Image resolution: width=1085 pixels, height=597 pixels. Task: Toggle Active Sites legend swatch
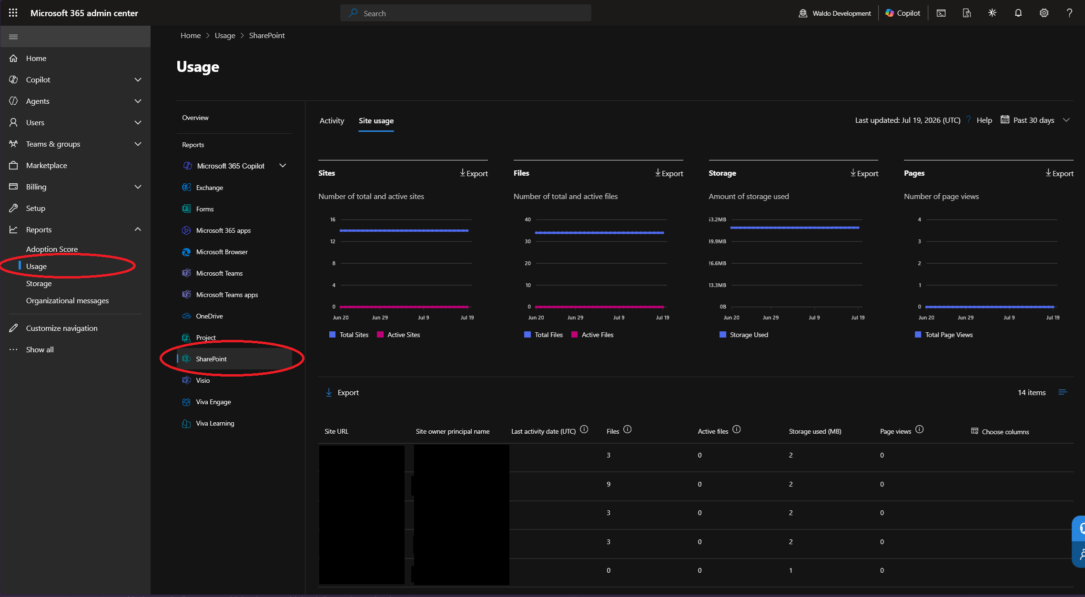pos(380,335)
